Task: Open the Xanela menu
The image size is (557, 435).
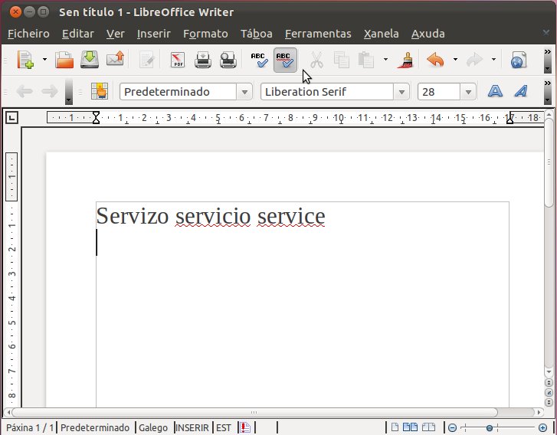Action: 381,34
